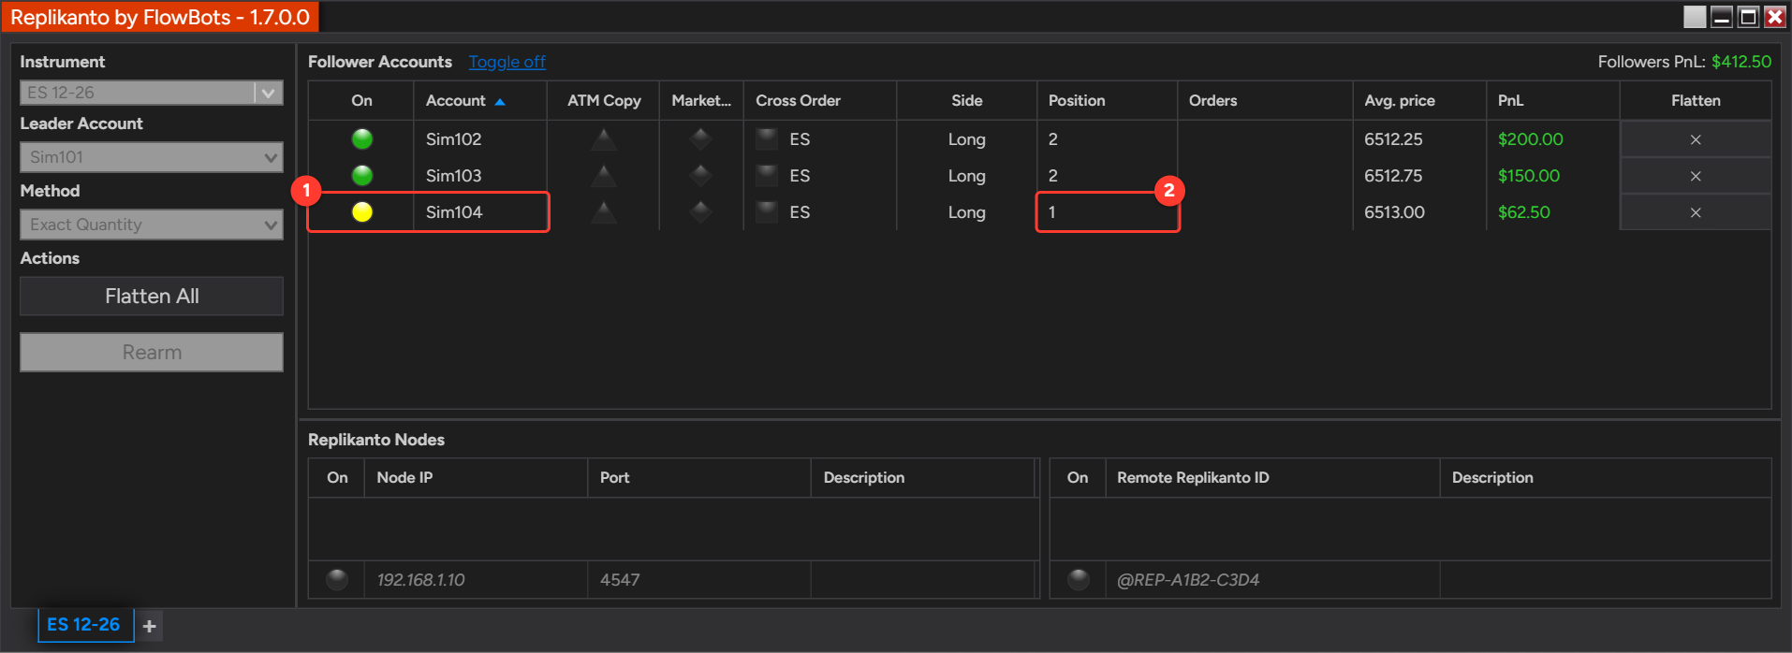
Task: Flatten the Sim104 position with its X icon
Action: [x=1696, y=212]
